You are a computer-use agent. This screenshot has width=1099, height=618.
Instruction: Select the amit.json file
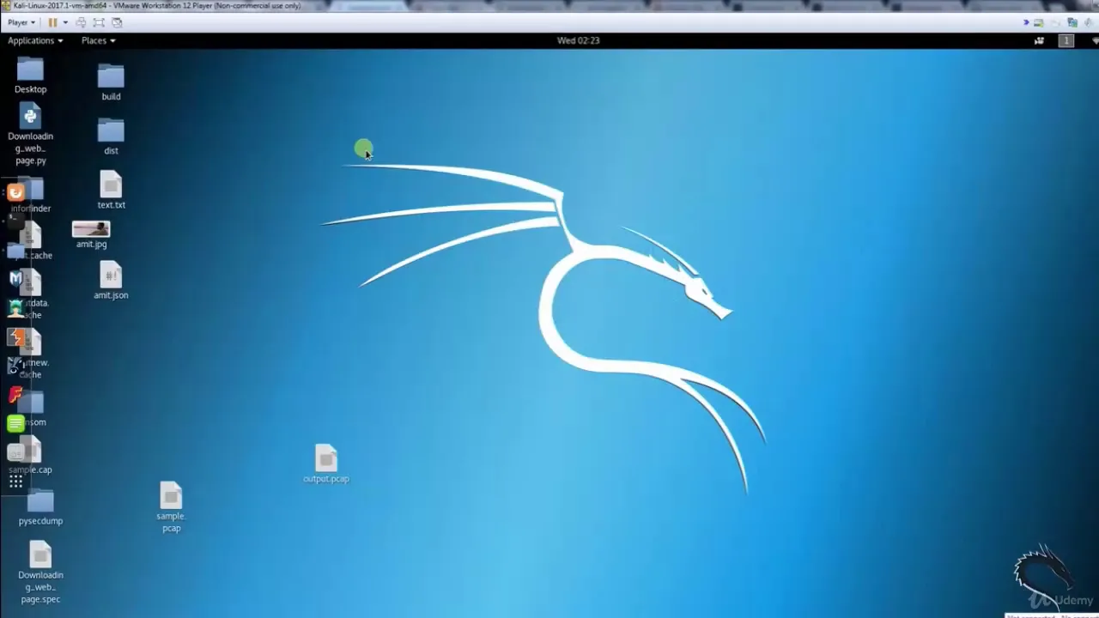pyautogui.click(x=111, y=281)
